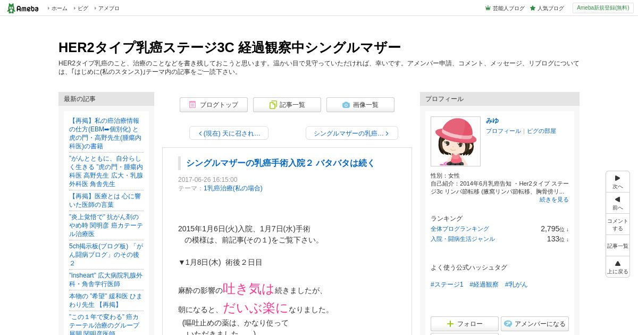This screenshot has width=638, height=335.
Task: Open theme link 1乳癌治療(私の場合)
Action: pyautogui.click(x=233, y=188)
